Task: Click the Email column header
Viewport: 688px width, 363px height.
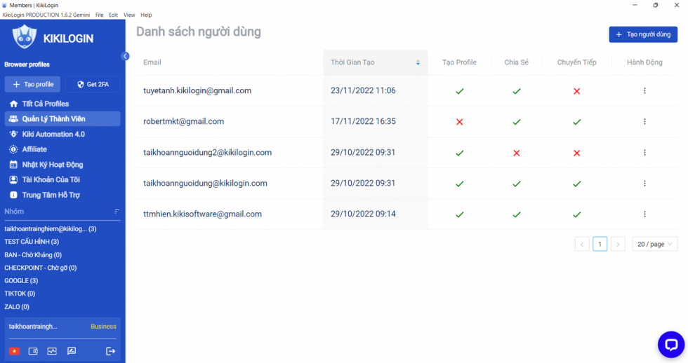Action: (x=152, y=62)
